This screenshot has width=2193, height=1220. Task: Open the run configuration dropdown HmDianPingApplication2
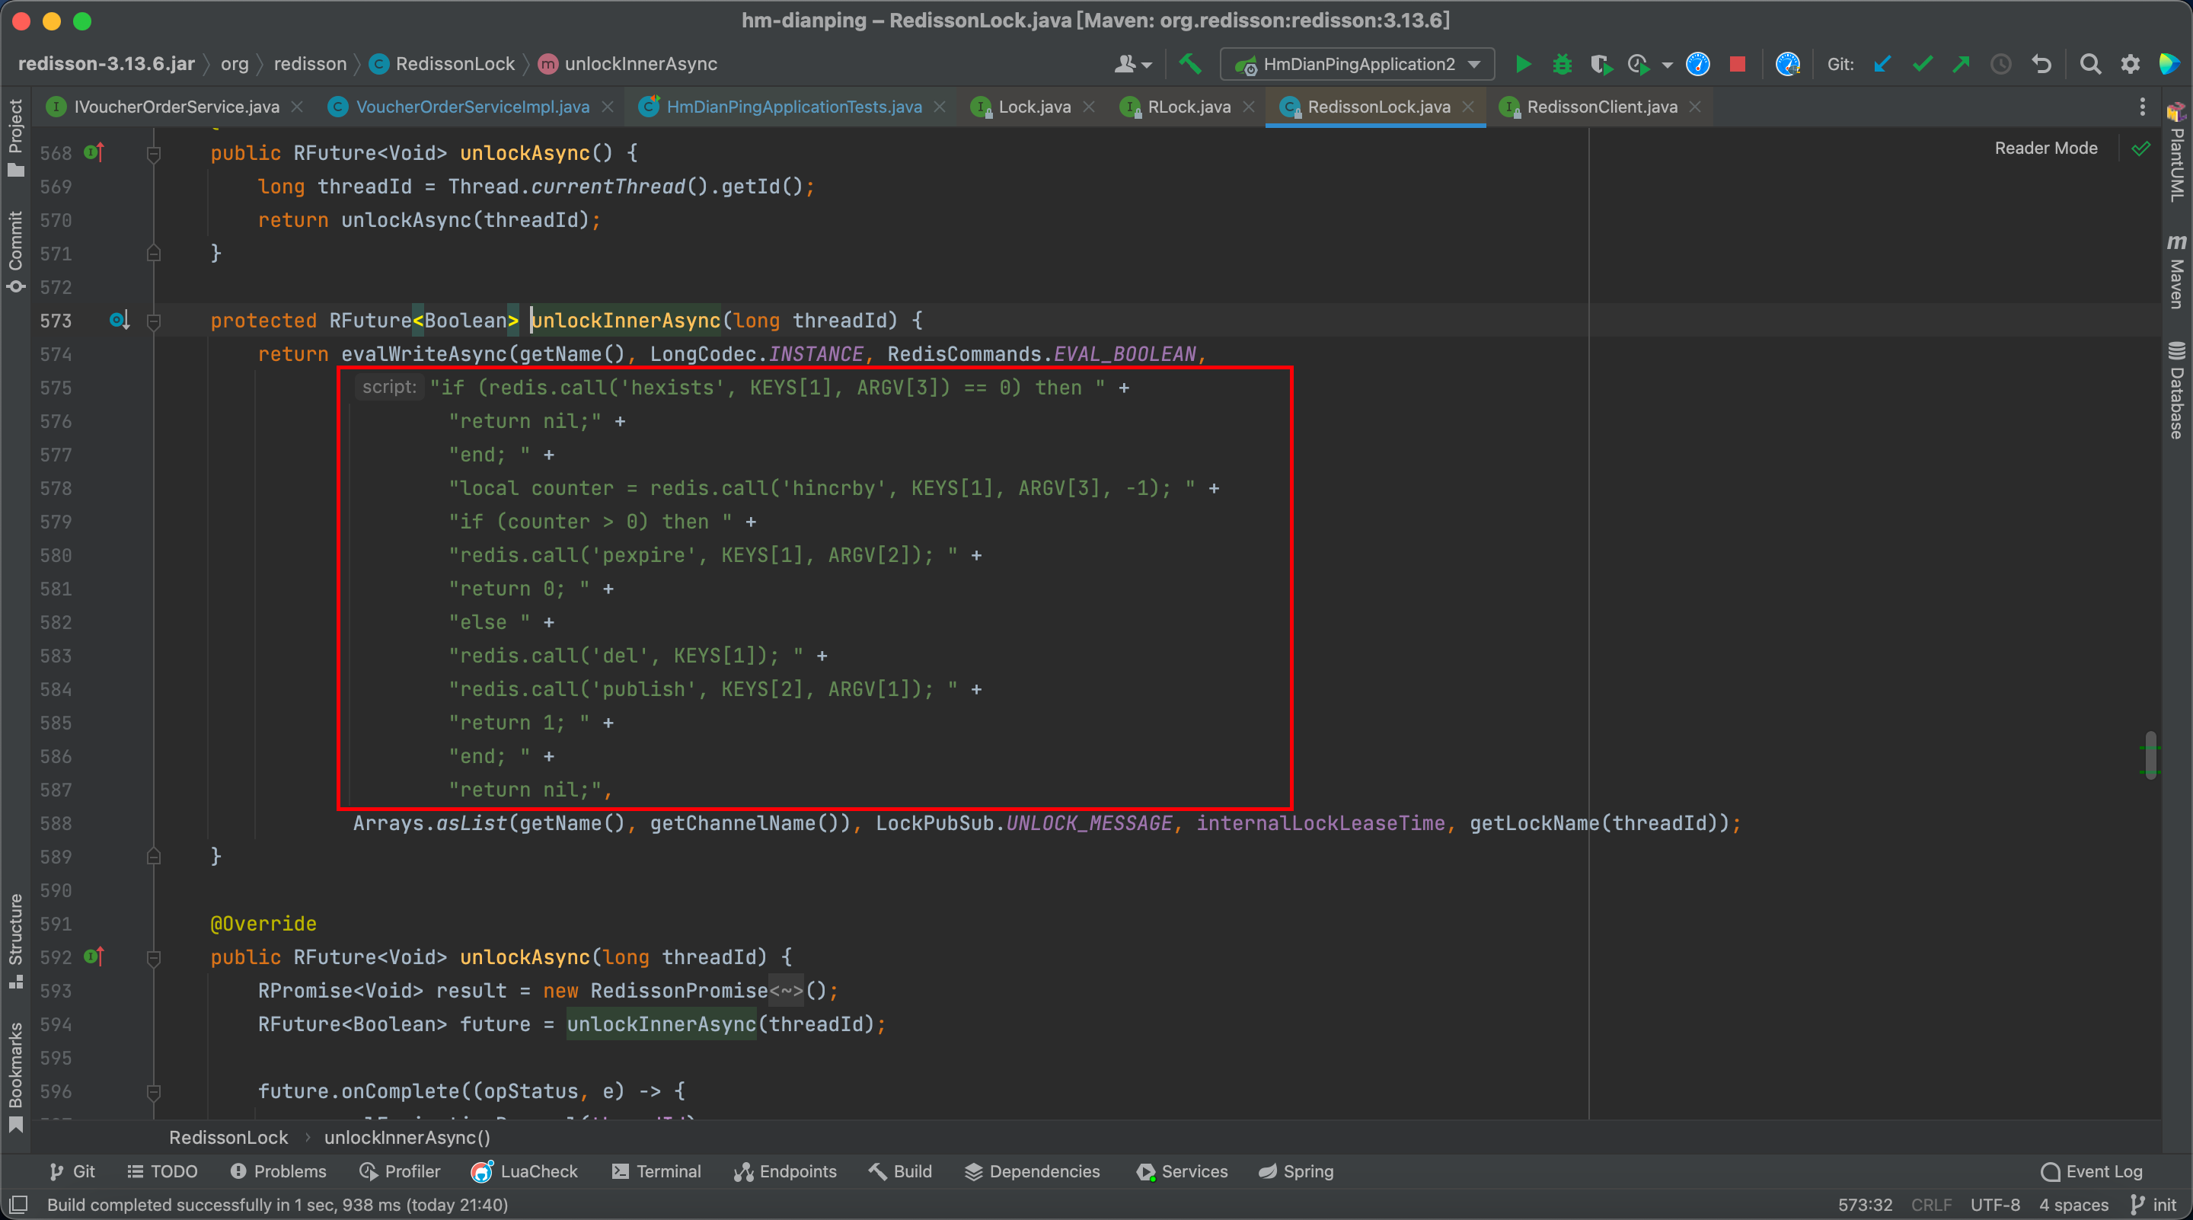click(x=1357, y=64)
